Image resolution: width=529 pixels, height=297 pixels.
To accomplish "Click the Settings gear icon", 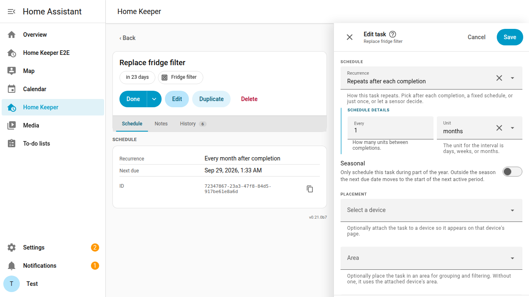I will [x=12, y=247].
